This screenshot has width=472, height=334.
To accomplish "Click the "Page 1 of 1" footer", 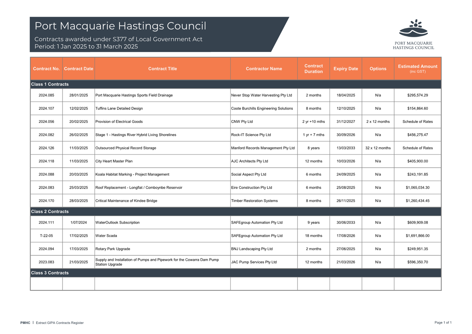I will click(x=443, y=323).
